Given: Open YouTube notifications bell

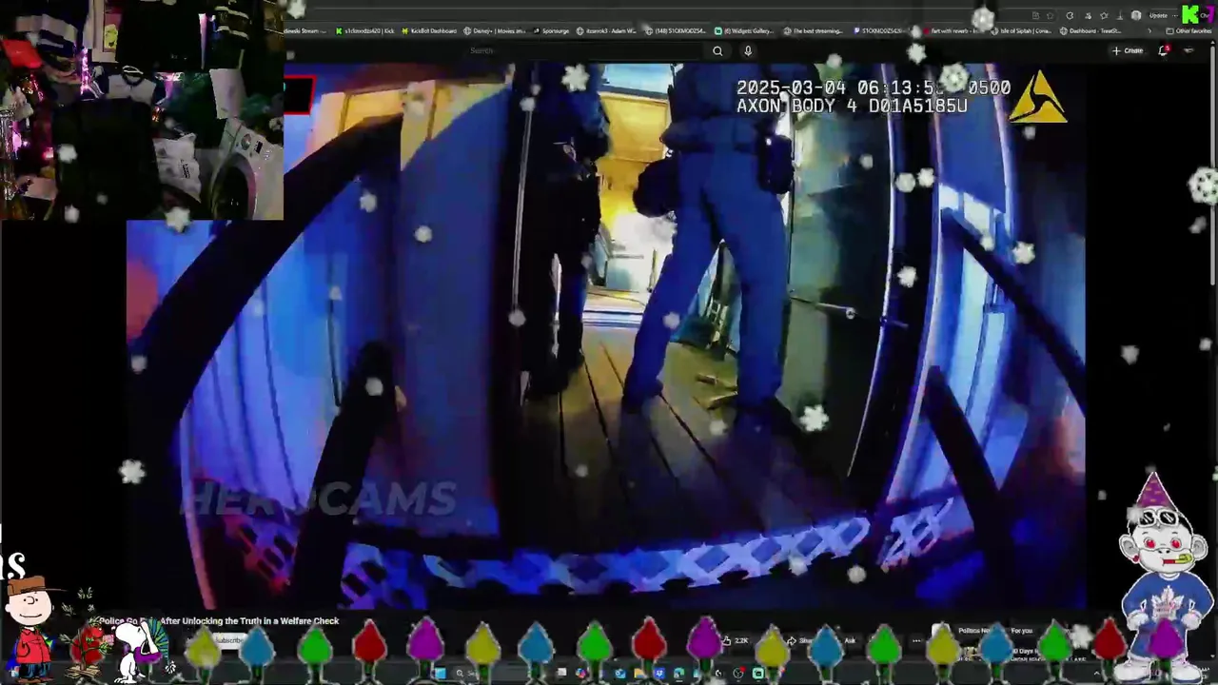Looking at the screenshot, I should 1163,50.
